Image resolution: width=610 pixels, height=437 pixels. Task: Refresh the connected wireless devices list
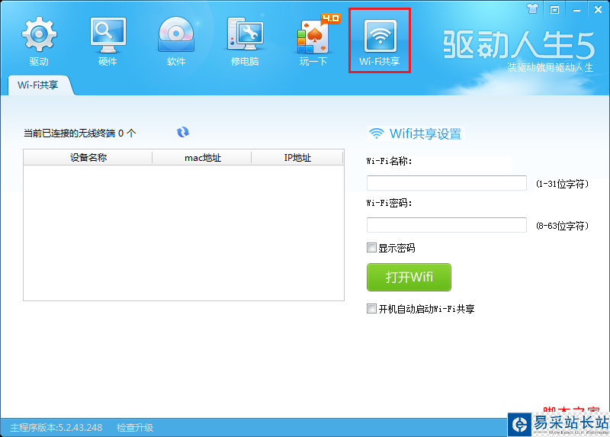pos(183,132)
